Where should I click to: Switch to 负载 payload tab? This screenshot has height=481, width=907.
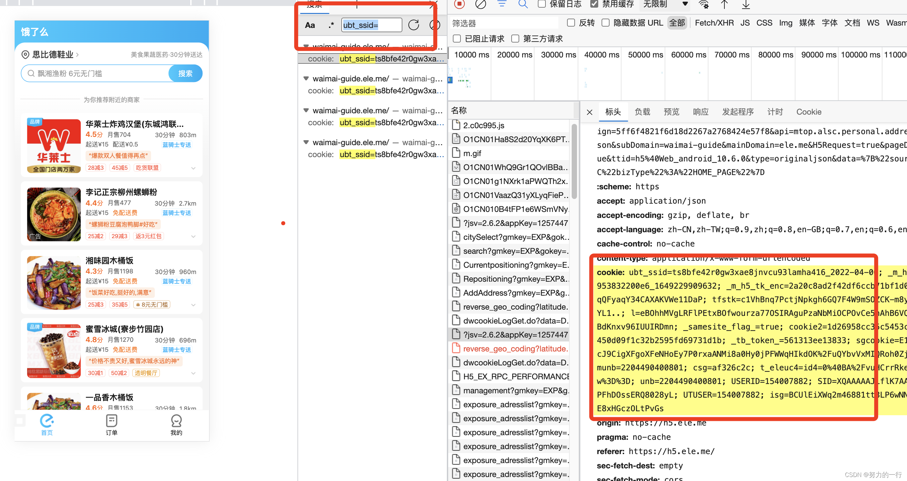642,112
